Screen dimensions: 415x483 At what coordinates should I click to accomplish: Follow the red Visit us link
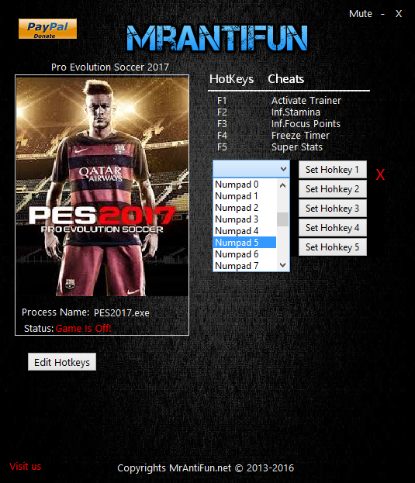click(x=26, y=467)
